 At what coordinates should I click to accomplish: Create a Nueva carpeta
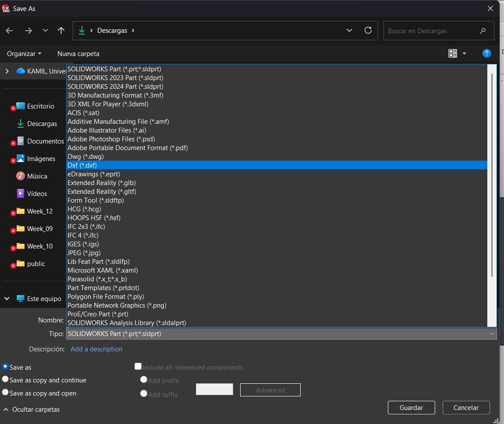(78, 54)
